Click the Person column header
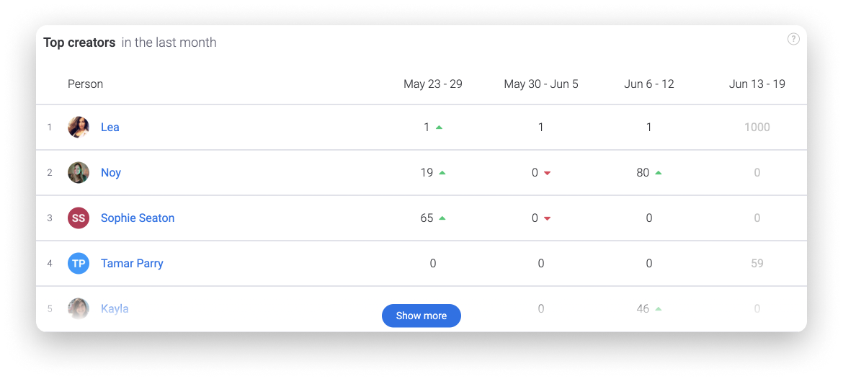Image resolution: width=843 pixels, height=379 pixels. point(86,84)
